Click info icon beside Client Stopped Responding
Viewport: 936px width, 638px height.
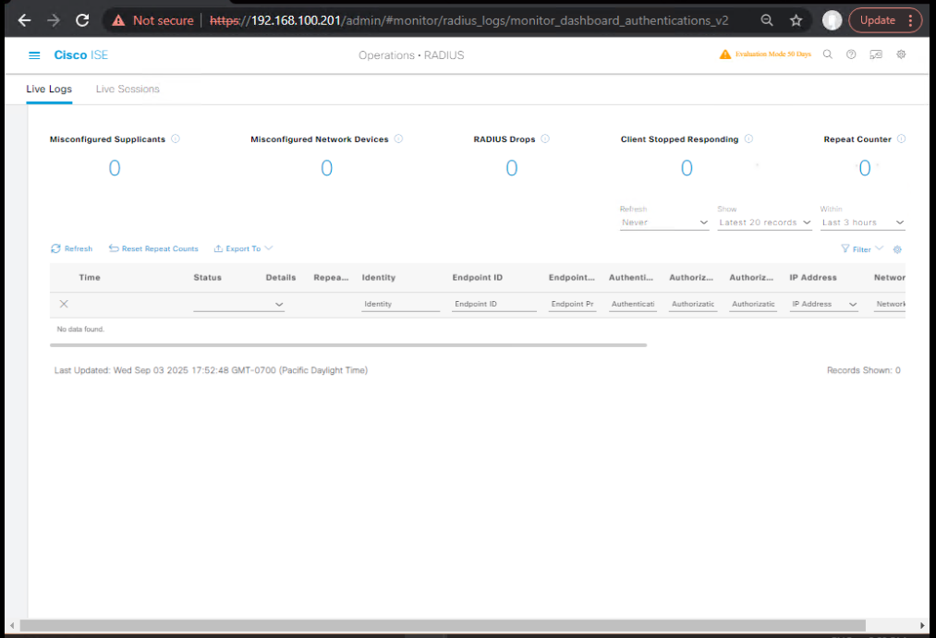748,139
